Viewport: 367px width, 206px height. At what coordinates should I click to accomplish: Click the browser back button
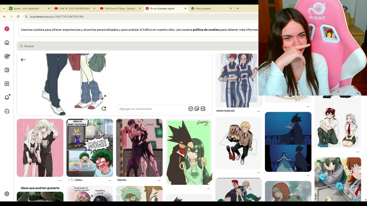tap(4, 17)
